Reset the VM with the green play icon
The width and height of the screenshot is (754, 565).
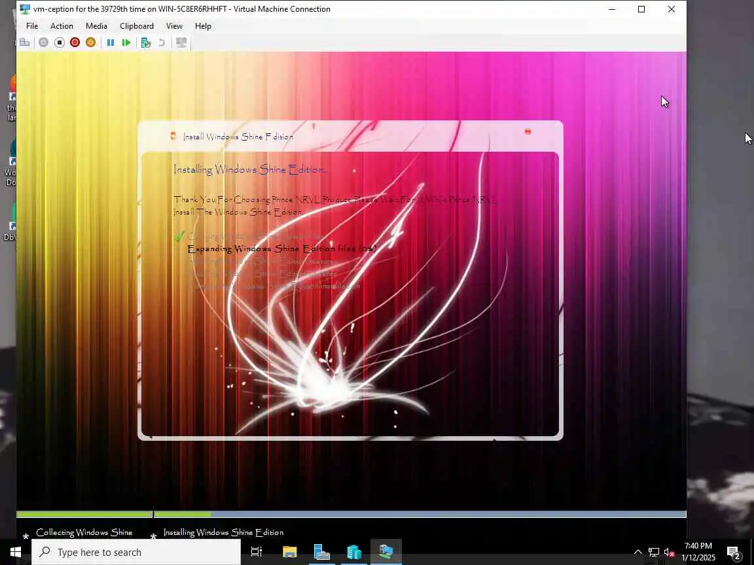click(x=126, y=43)
